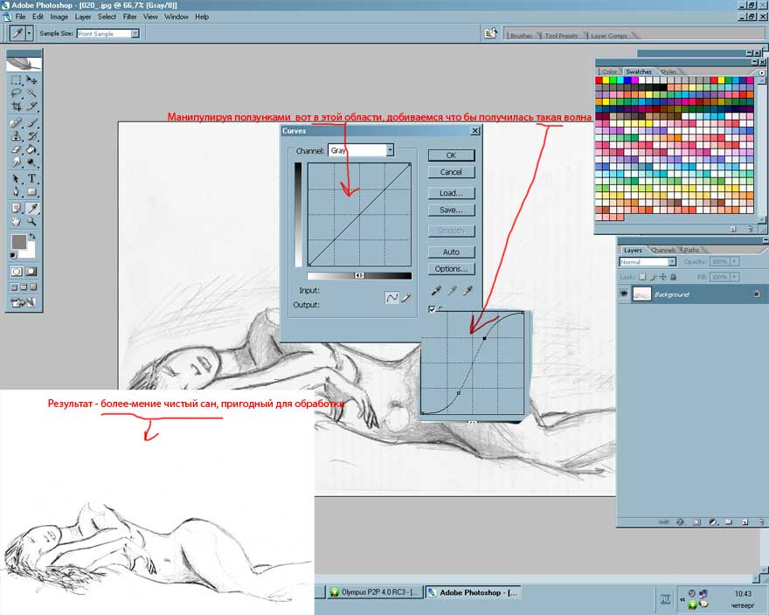
Task: Switch to the Channels tab
Action: (663, 251)
